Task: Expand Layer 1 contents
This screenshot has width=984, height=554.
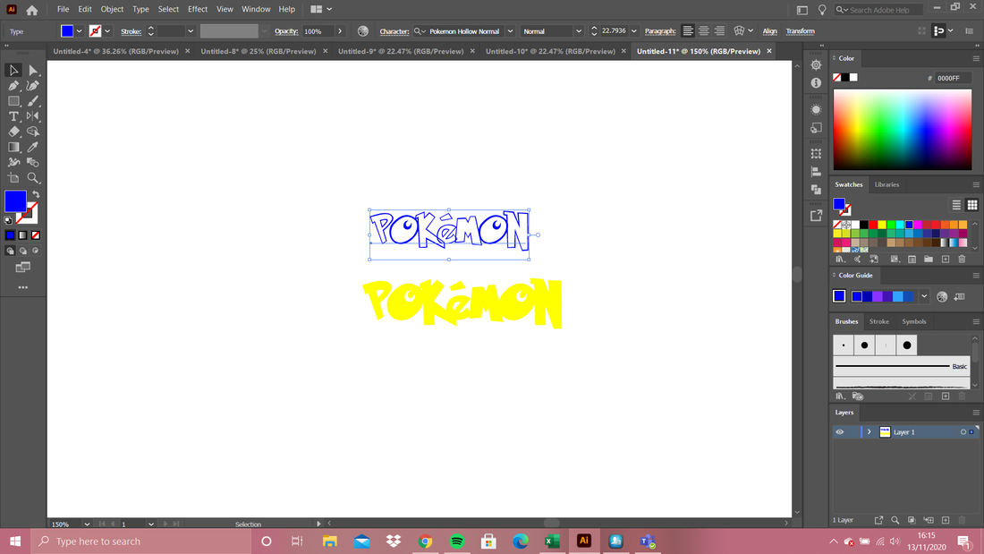Action: tap(869, 432)
